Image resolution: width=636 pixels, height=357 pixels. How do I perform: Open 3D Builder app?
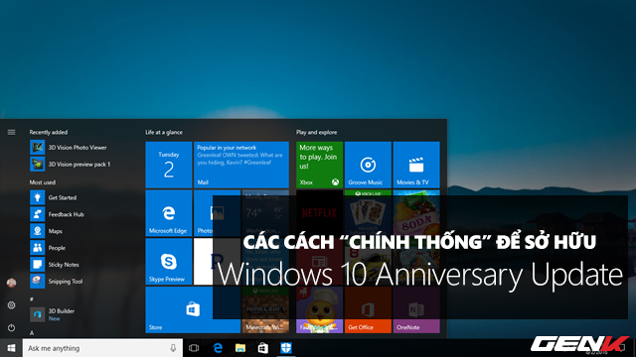pyautogui.click(x=53, y=314)
